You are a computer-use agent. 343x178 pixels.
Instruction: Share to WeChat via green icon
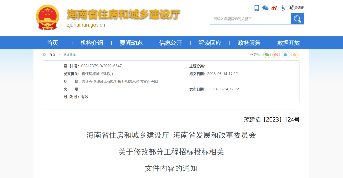(x=267, y=55)
